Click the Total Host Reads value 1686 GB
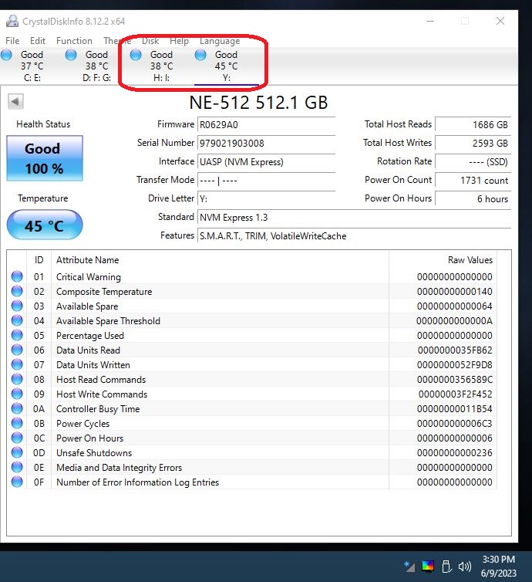The height and width of the screenshot is (582, 532). (x=473, y=125)
